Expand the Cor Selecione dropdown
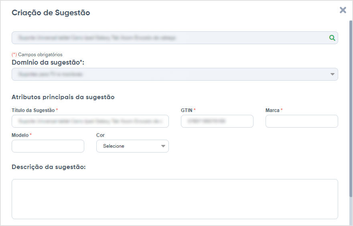This screenshot has width=353, height=226. click(x=132, y=146)
